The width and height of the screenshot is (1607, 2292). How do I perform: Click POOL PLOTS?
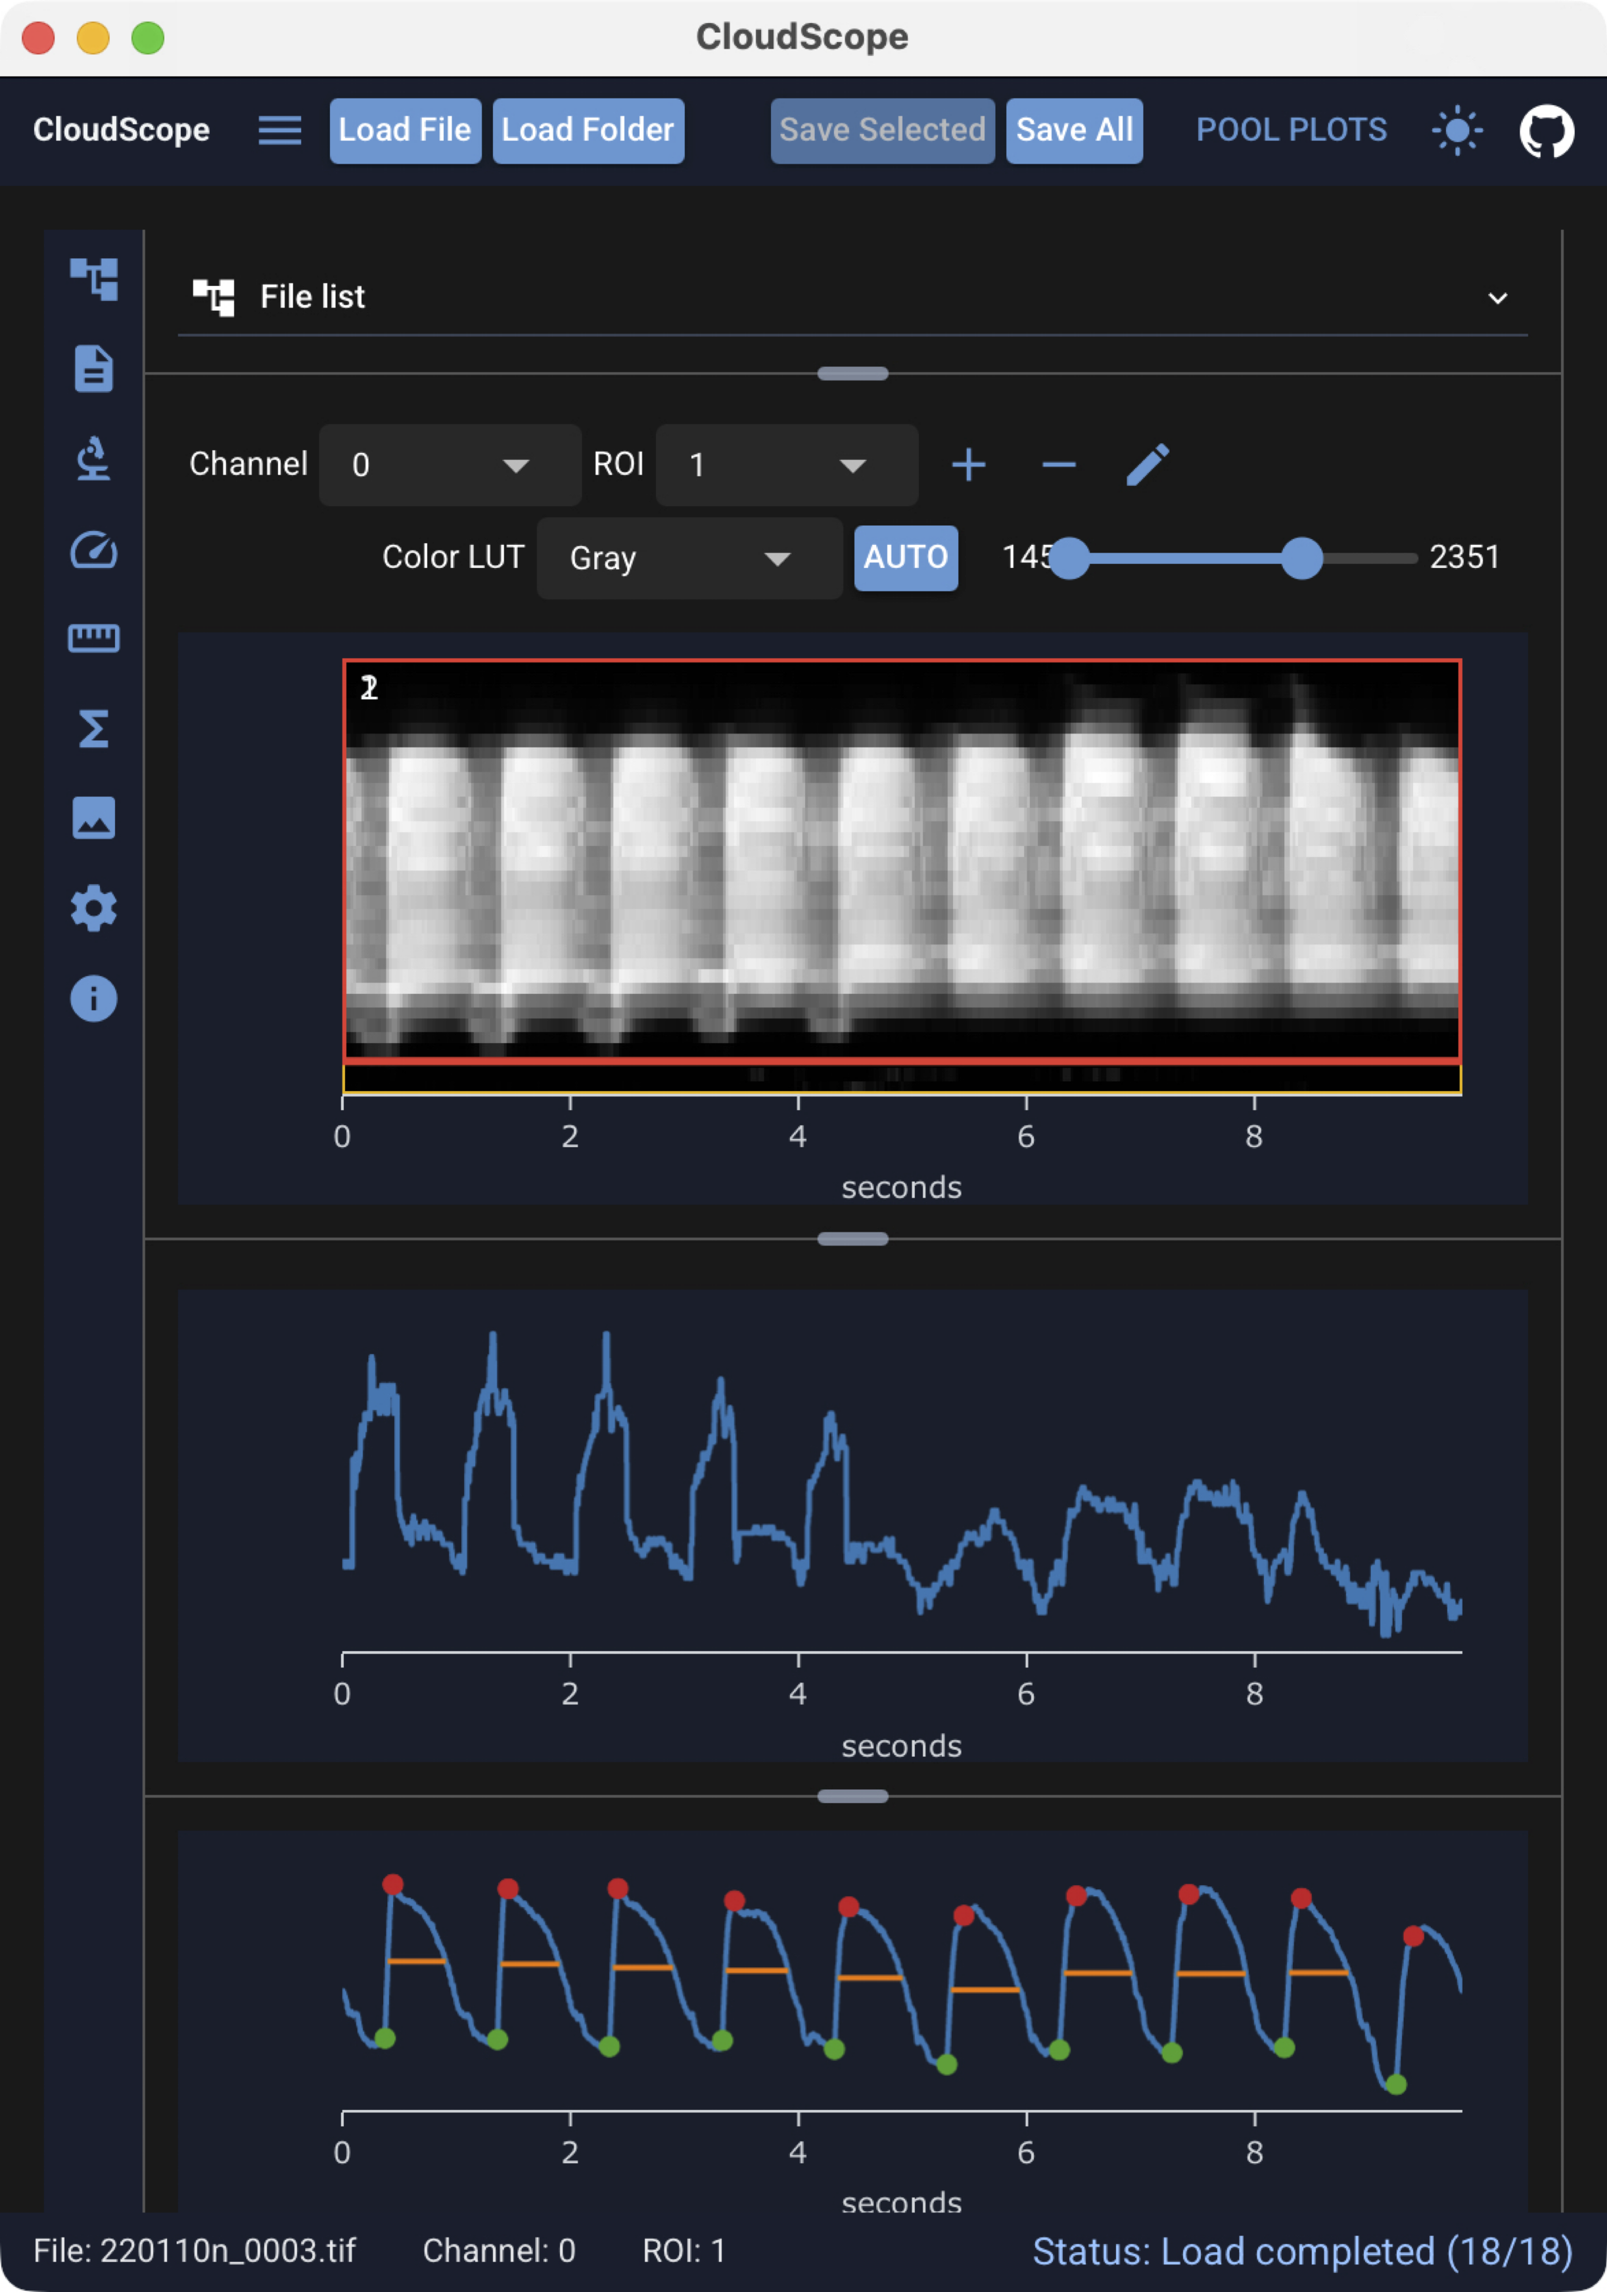(x=1291, y=129)
